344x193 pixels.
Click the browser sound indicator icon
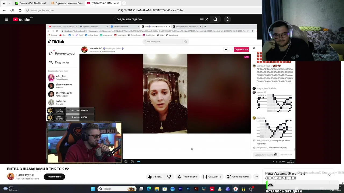tap(4, 3)
